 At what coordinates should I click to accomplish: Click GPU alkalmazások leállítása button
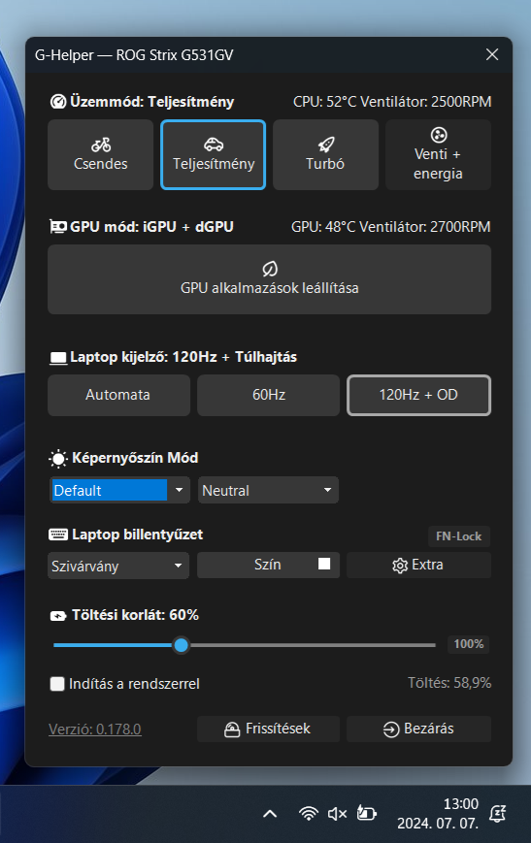[270, 279]
